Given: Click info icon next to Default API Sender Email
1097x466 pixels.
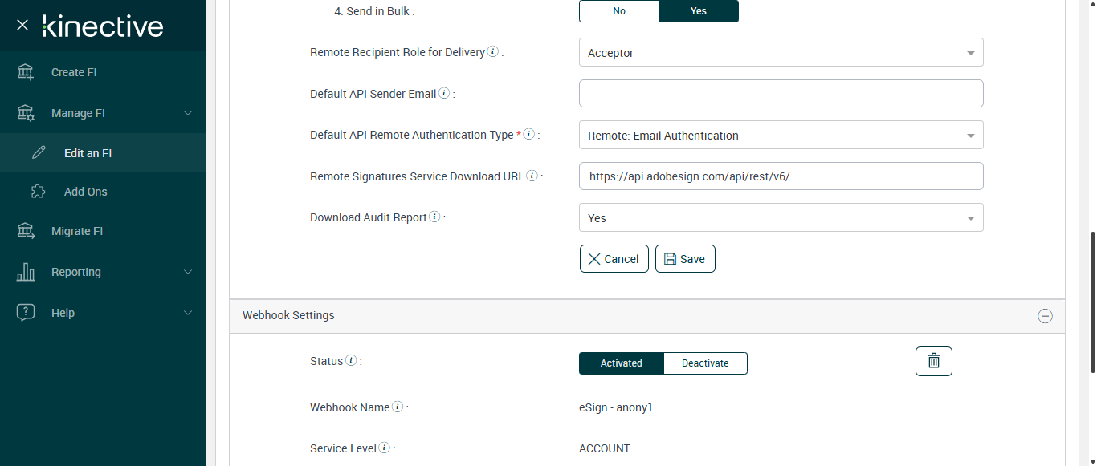Looking at the screenshot, I should coord(444,94).
